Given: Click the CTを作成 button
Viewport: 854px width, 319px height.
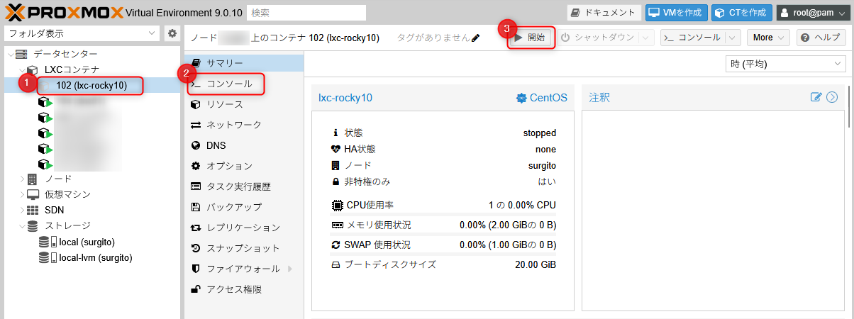Looking at the screenshot, I should point(741,13).
